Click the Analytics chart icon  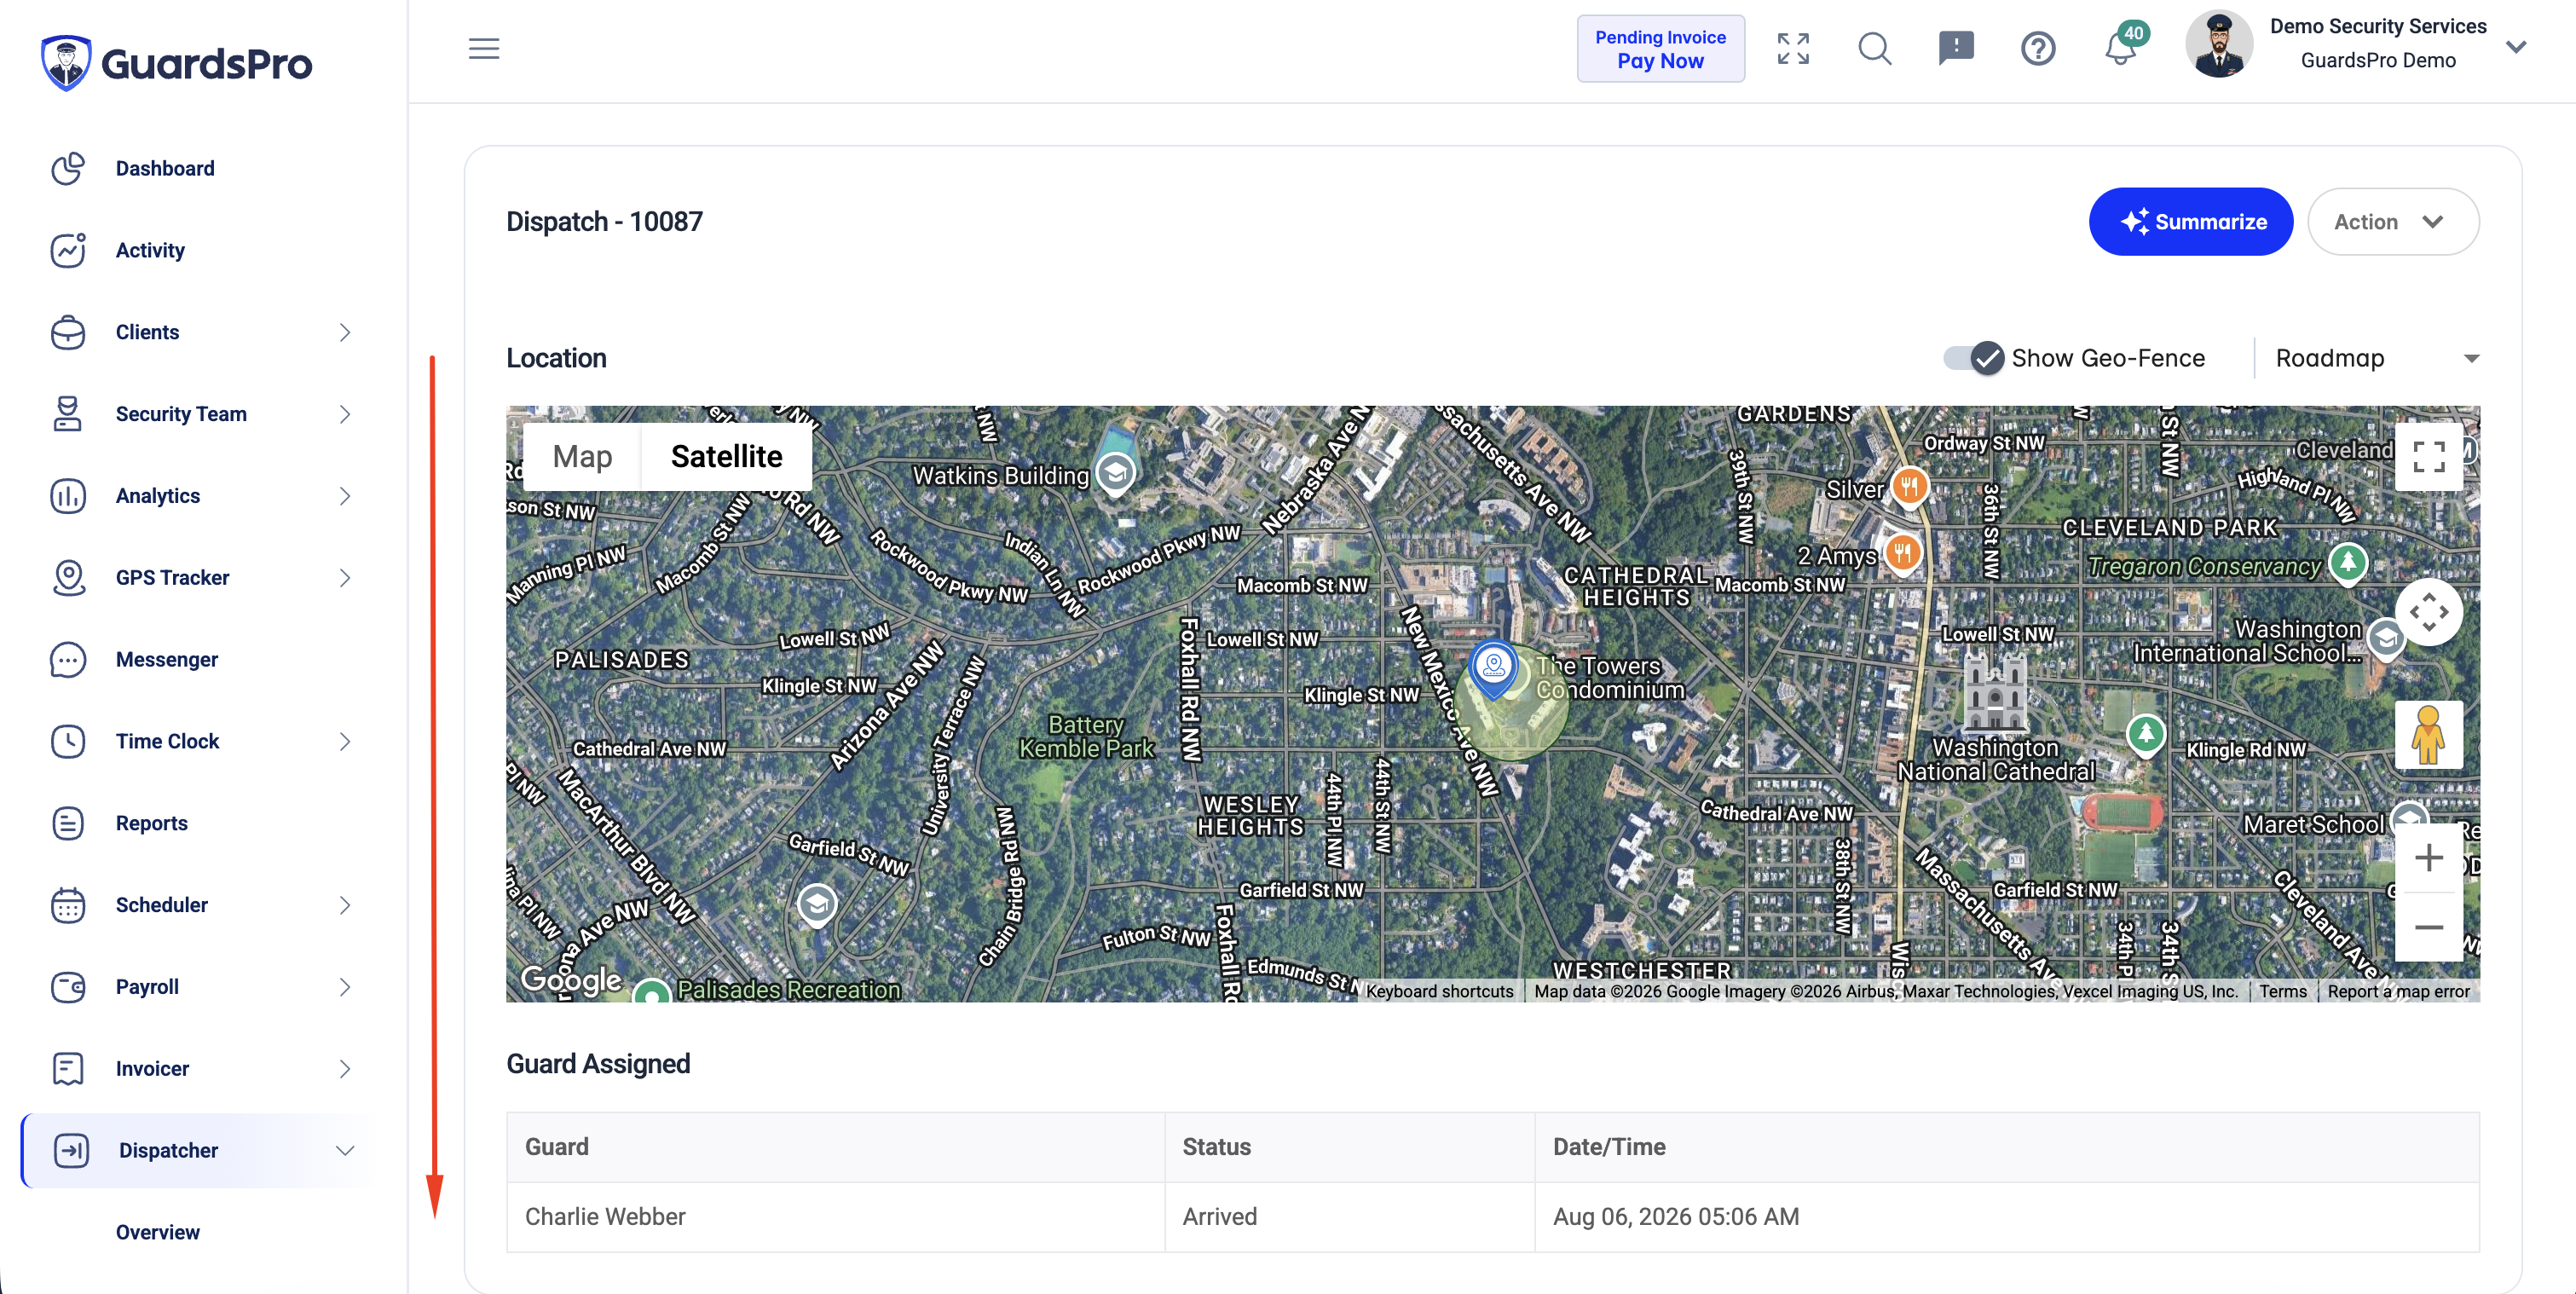[68, 496]
